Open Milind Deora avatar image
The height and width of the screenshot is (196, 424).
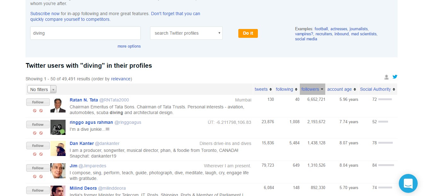point(58,191)
